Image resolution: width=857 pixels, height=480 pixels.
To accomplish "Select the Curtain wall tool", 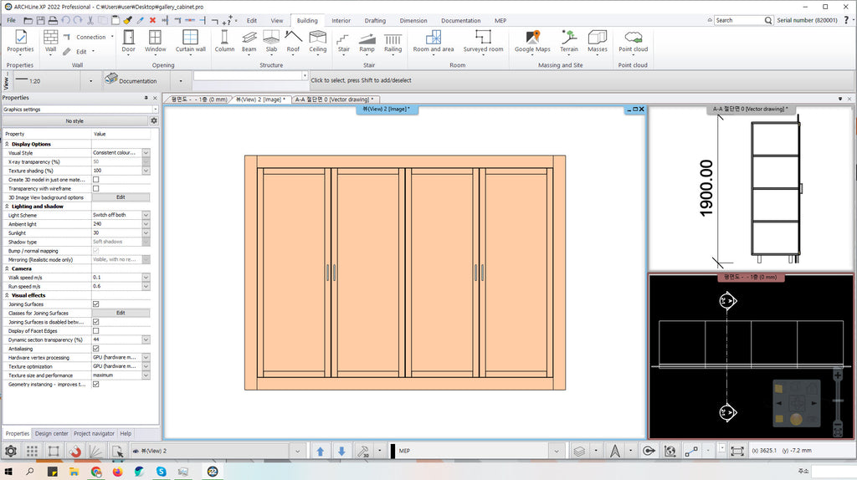I will [190, 40].
